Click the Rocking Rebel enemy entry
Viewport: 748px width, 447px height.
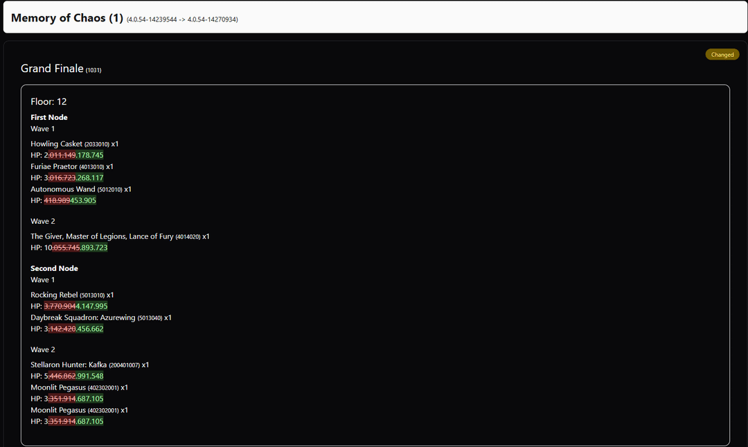[x=72, y=295]
